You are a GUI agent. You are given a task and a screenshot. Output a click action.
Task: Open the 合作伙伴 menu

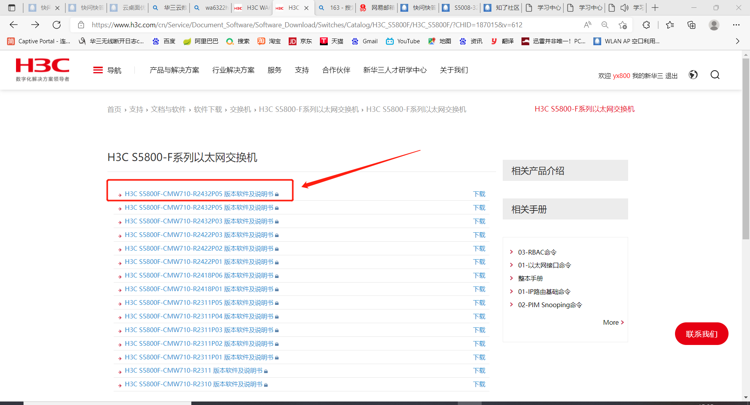(x=336, y=70)
